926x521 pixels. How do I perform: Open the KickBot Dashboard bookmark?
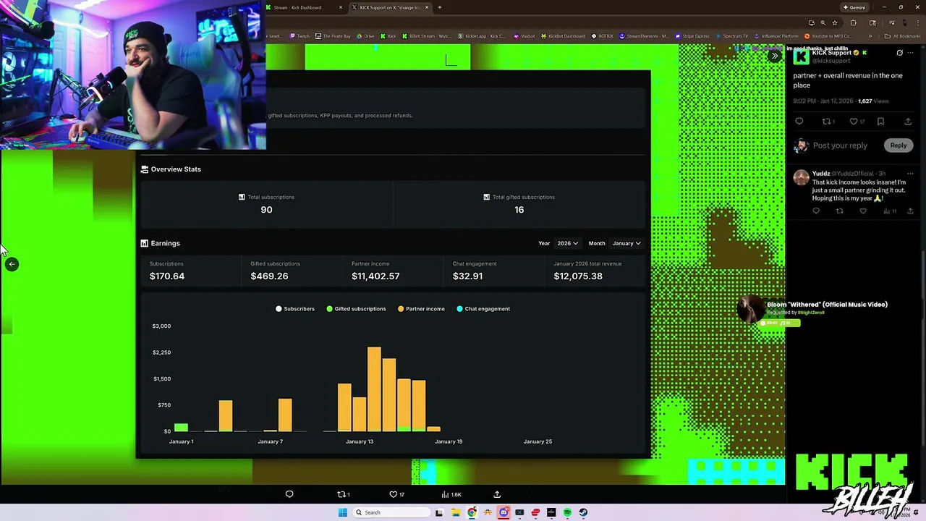[563, 36]
